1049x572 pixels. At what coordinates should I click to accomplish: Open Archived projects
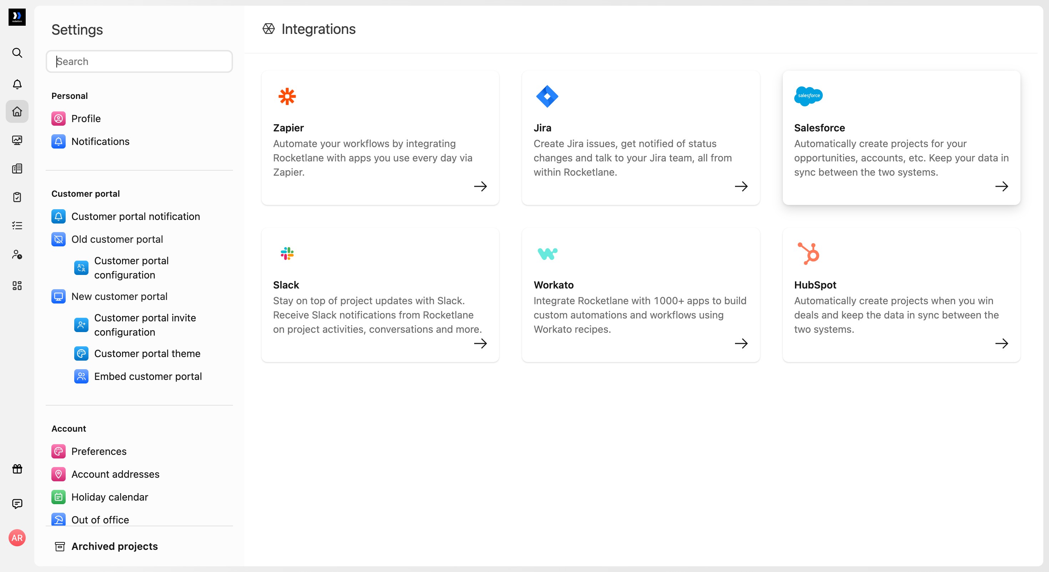click(x=106, y=546)
